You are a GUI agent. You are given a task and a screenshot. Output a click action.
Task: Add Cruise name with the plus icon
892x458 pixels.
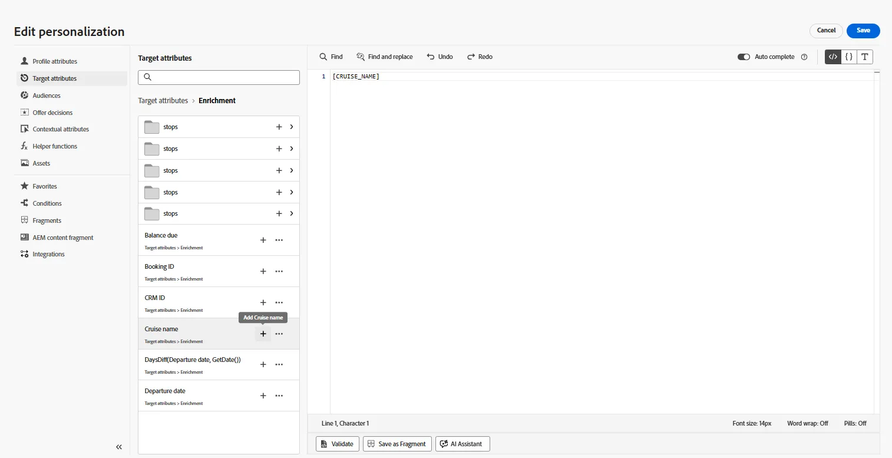(263, 334)
